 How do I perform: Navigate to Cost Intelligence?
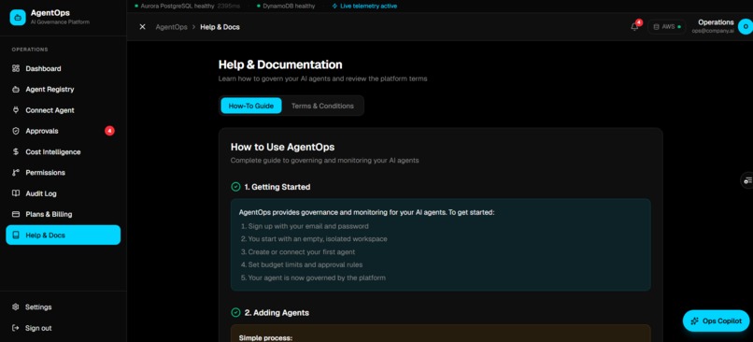click(64, 151)
